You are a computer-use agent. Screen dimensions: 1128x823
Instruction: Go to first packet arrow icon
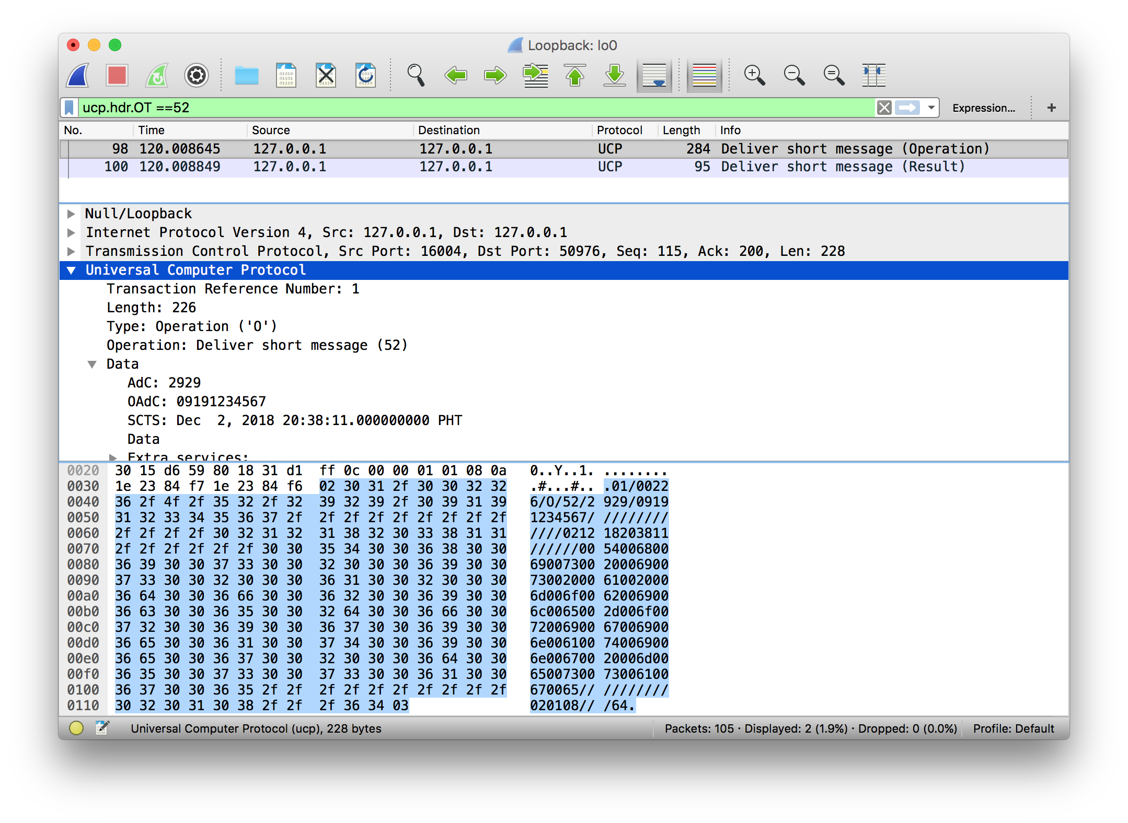point(575,76)
